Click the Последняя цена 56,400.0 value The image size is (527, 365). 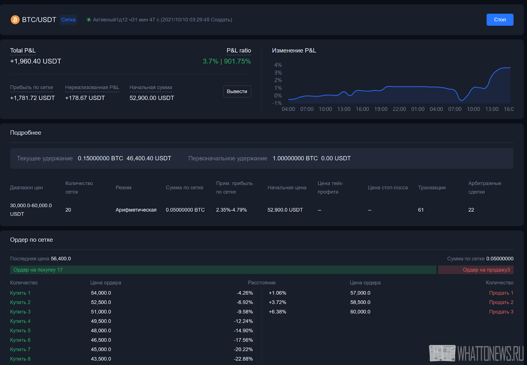pos(61,259)
